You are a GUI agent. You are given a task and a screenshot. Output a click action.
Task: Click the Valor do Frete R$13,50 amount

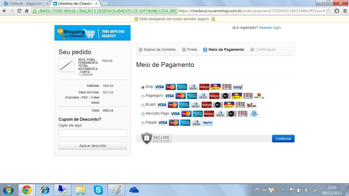click(x=108, y=92)
